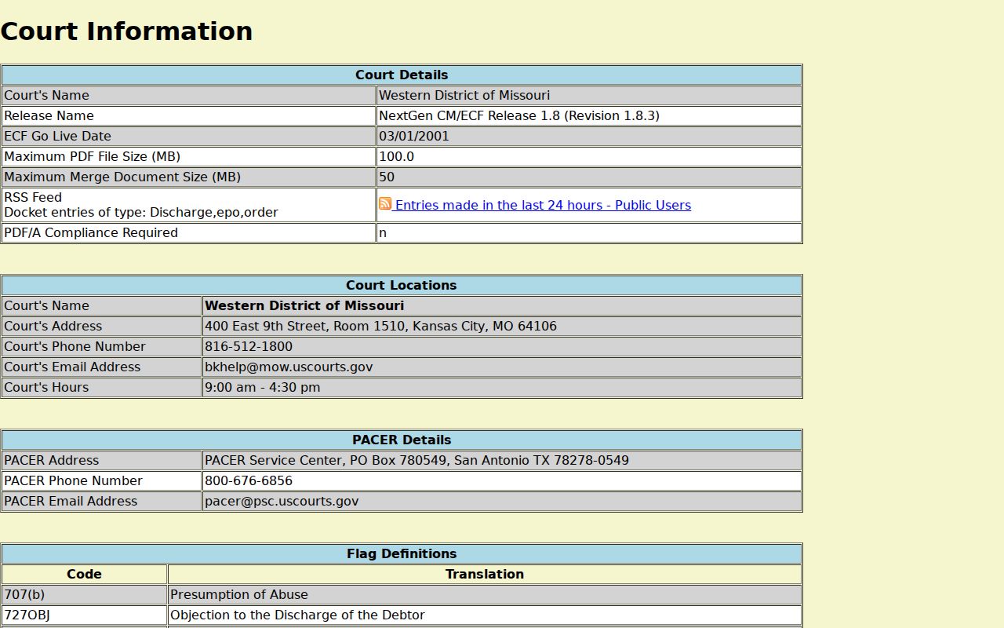
Task: Click the PACER Details table header
Action: (x=402, y=440)
